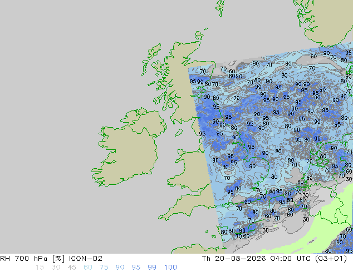
Task: Select the 90 legend value
Action: click(120, 268)
